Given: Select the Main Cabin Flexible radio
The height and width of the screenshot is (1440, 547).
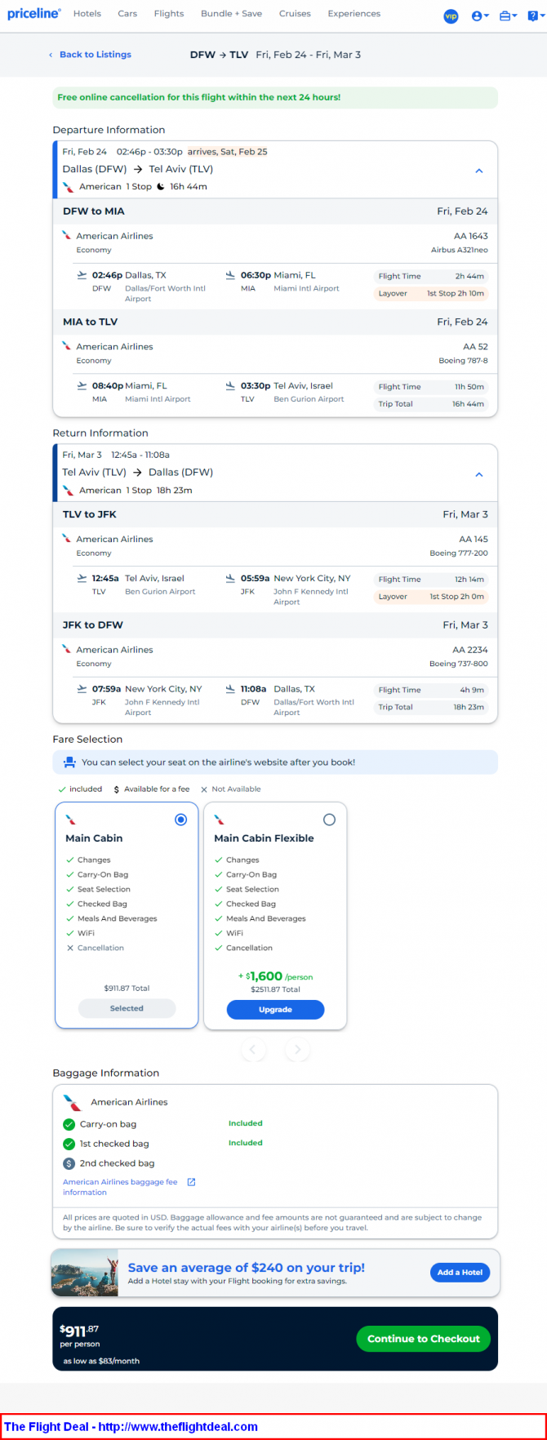Looking at the screenshot, I should click(x=329, y=820).
